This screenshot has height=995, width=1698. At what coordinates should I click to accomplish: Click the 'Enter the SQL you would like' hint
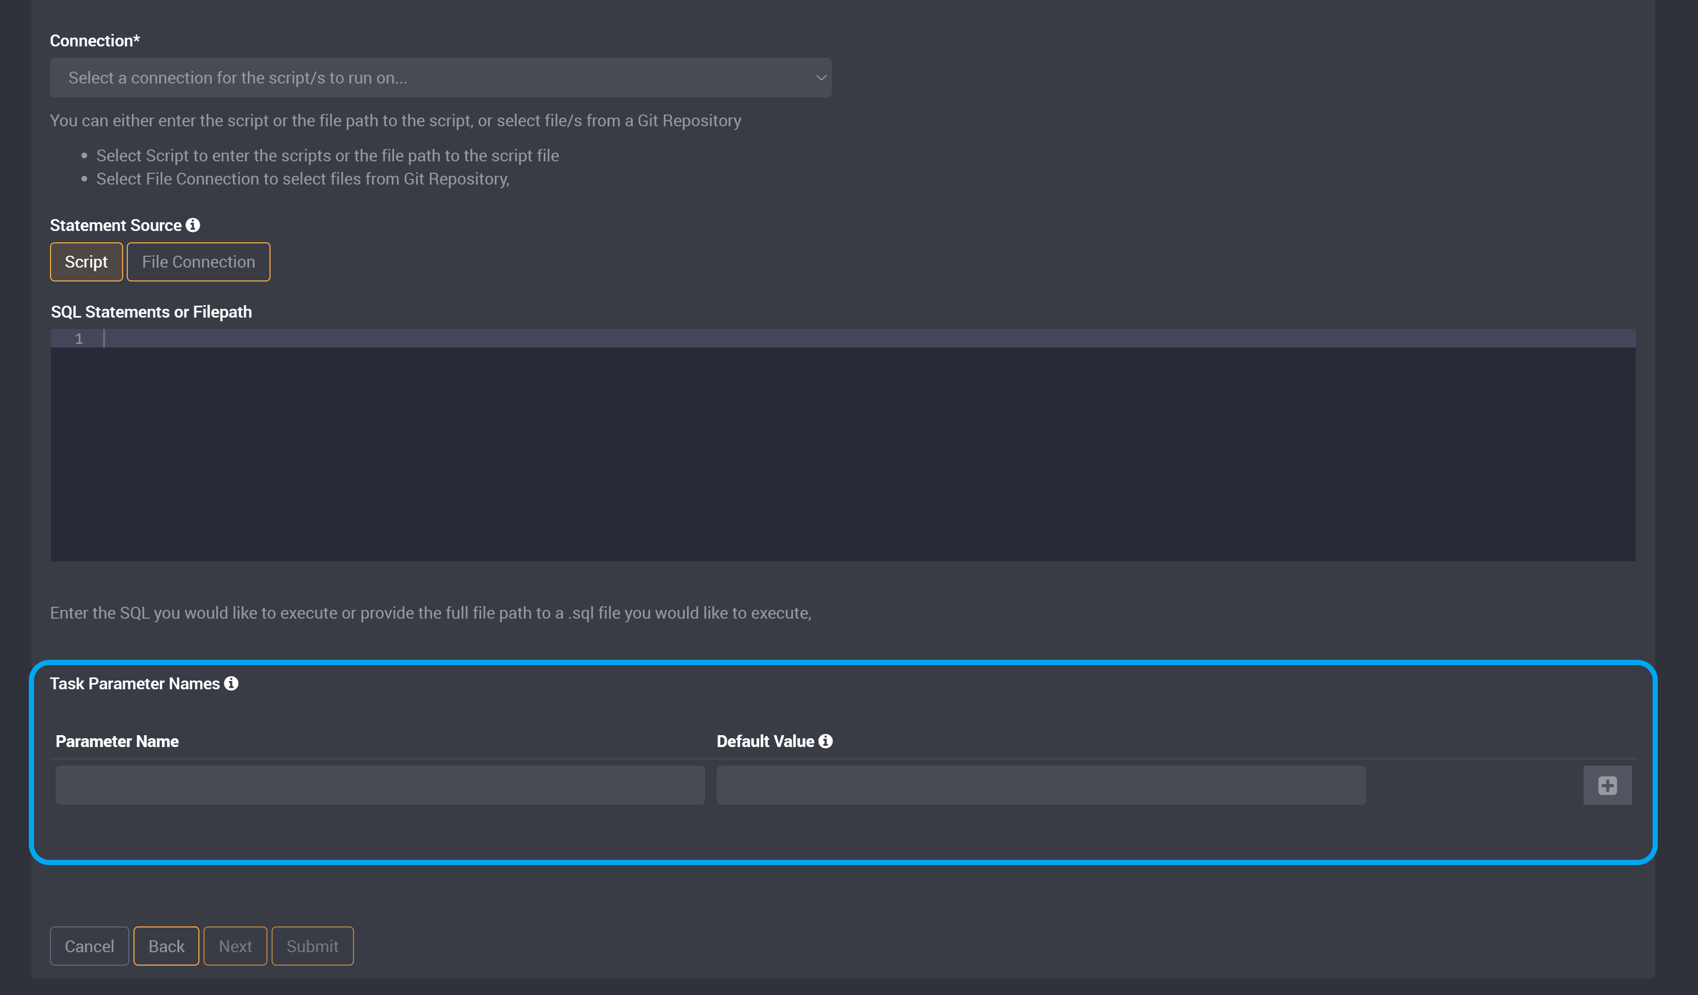[431, 613]
